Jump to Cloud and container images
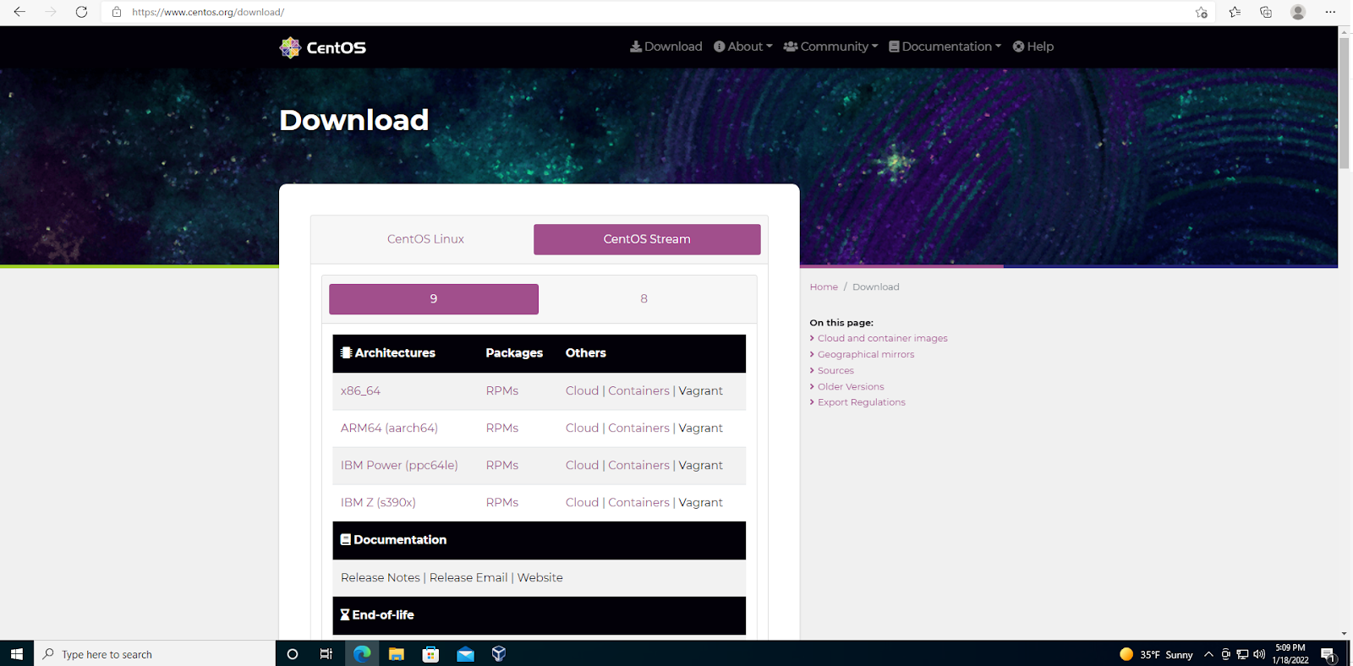The image size is (1353, 666). tap(882, 338)
